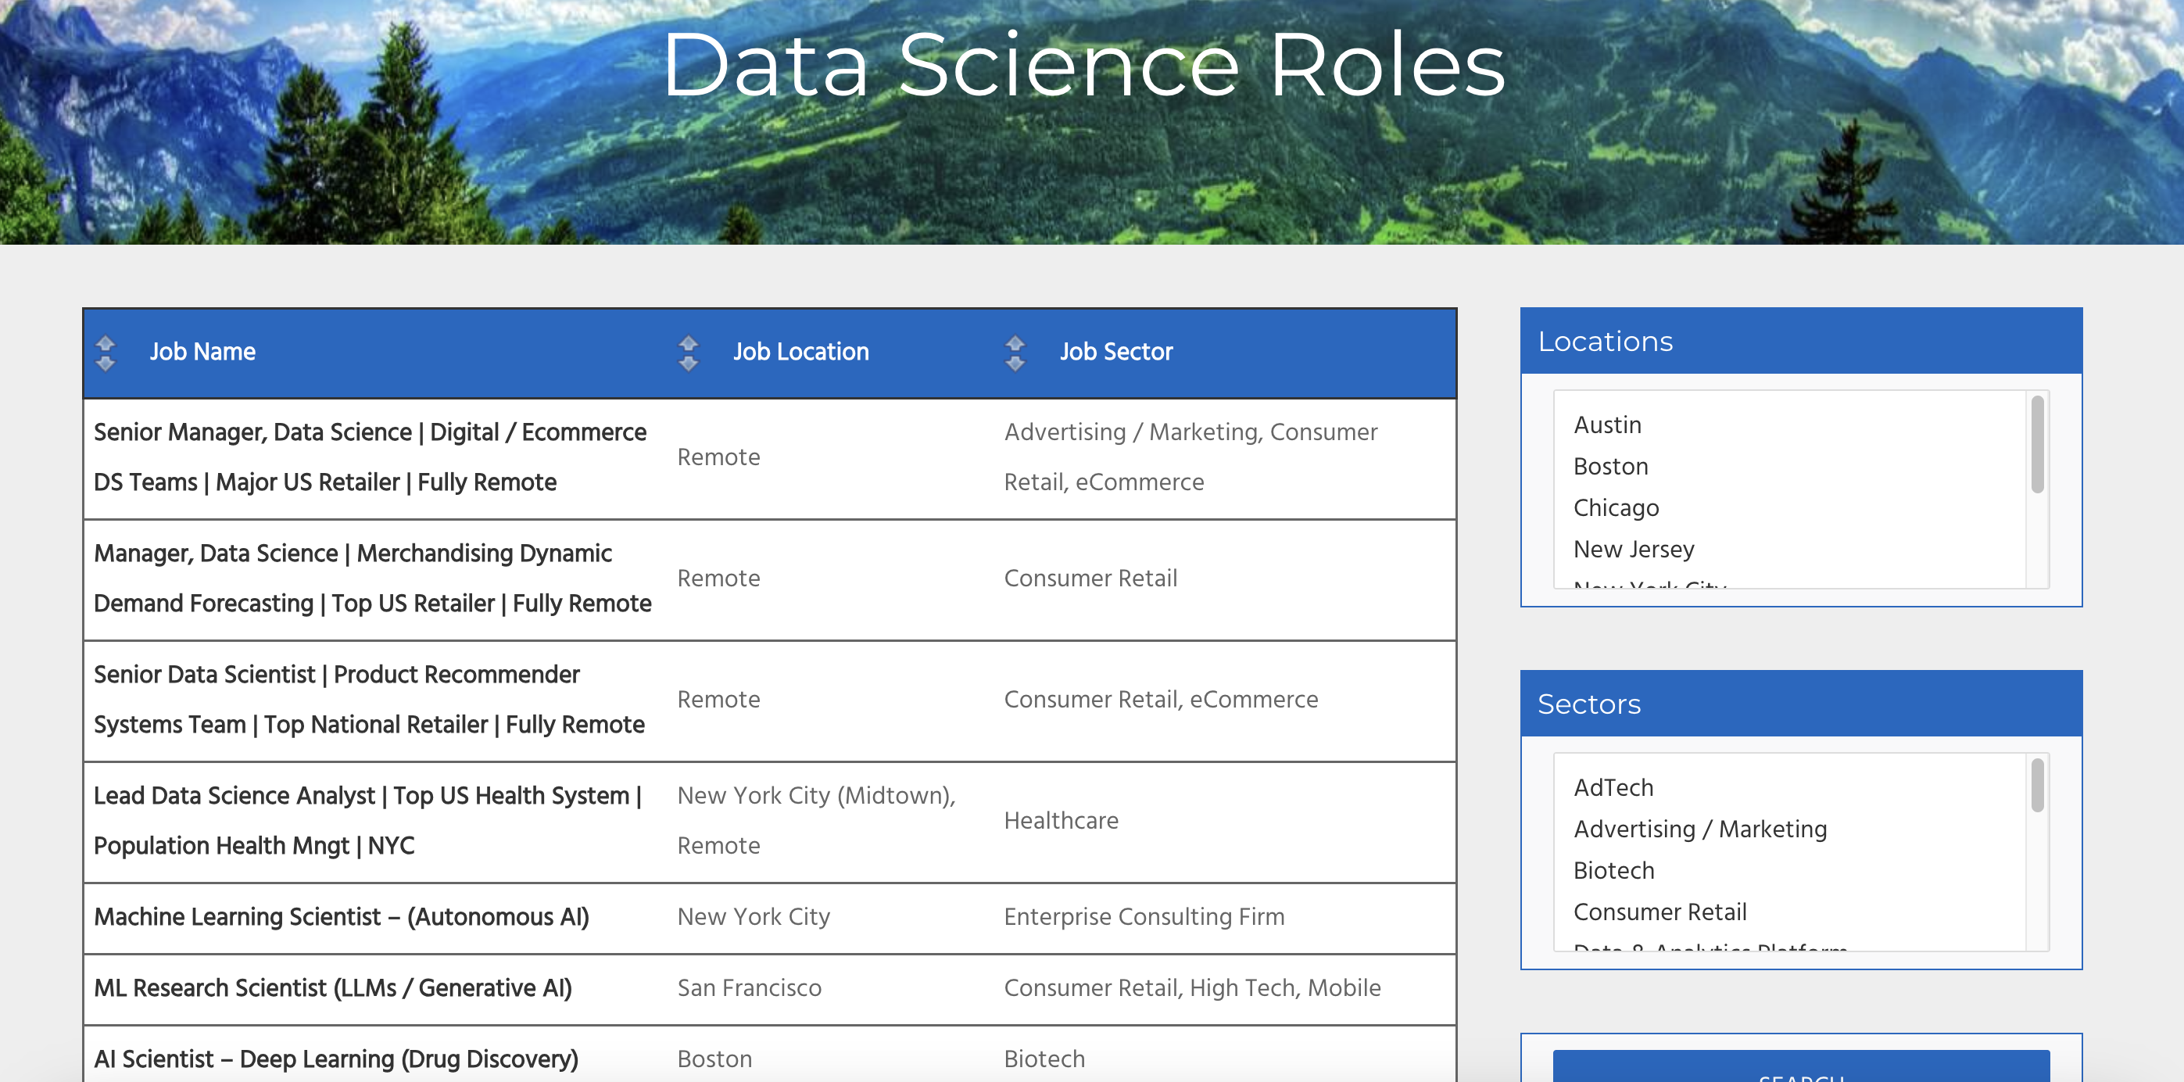This screenshot has width=2184, height=1082.
Task: Select Chicago in the Locations list
Action: (x=1615, y=507)
